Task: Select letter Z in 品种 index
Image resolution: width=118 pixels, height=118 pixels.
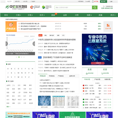Action: pos(29,77)
